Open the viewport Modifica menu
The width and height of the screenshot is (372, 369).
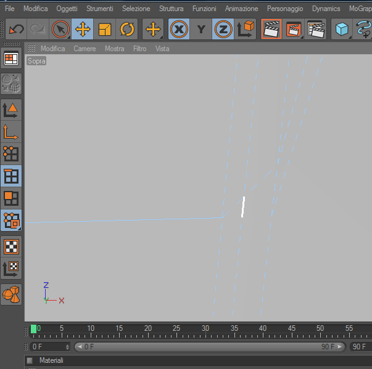[53, 49]
